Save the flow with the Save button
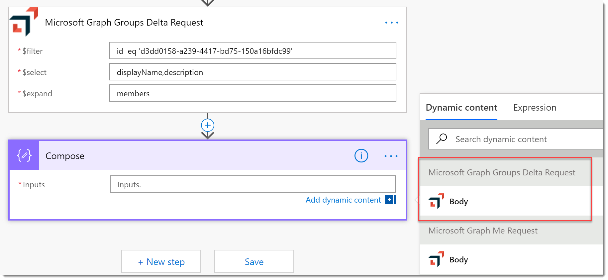Viewport: 608px width, 280px height. pos(254,262)
